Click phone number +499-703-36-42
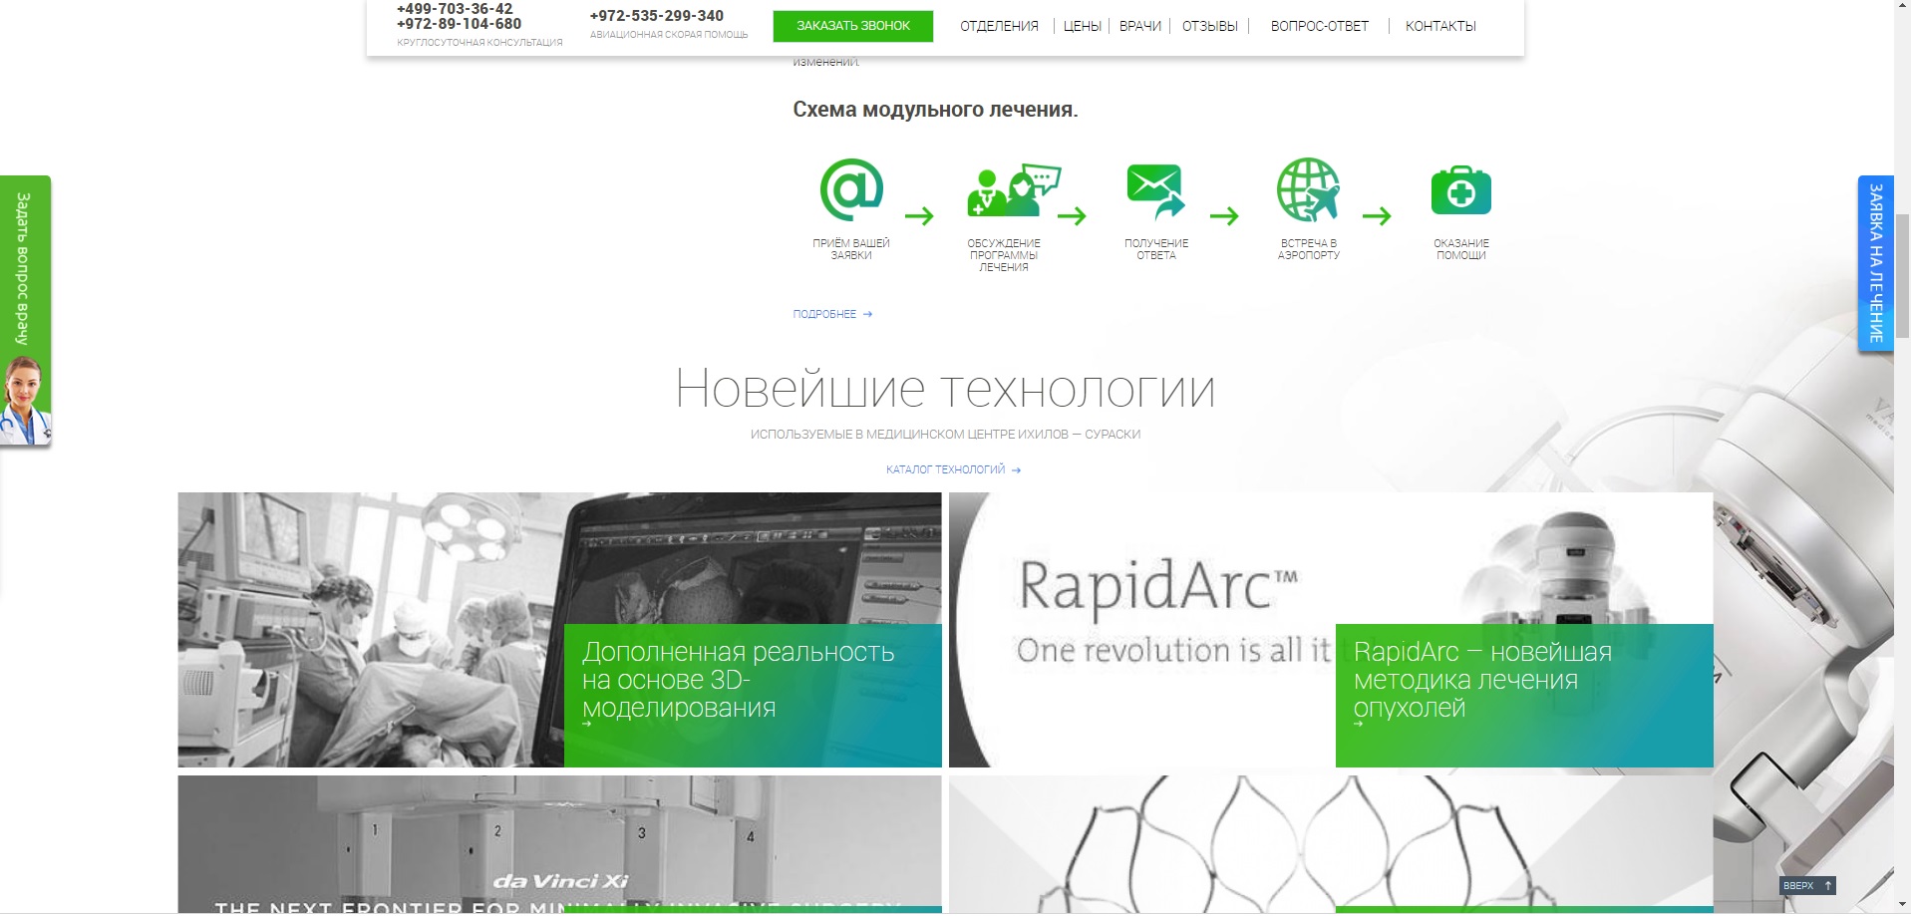This screenshot has height=916, width=1911. point(455,8)
